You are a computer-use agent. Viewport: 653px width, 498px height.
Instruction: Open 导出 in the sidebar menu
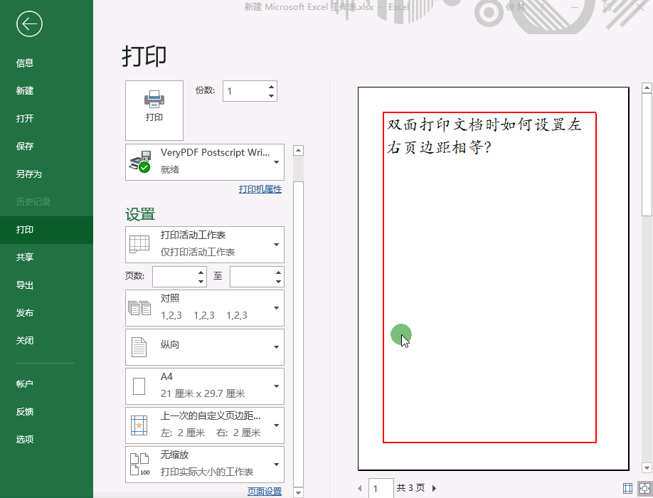tap(25, 285)
